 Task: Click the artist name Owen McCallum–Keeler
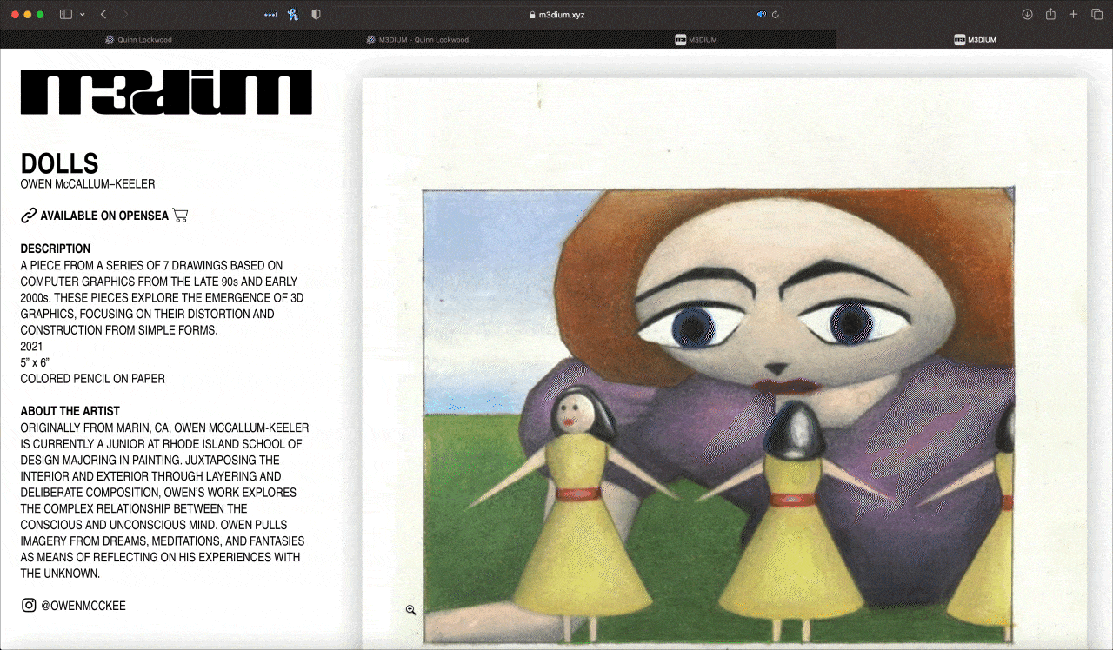(x=88, y=184)
